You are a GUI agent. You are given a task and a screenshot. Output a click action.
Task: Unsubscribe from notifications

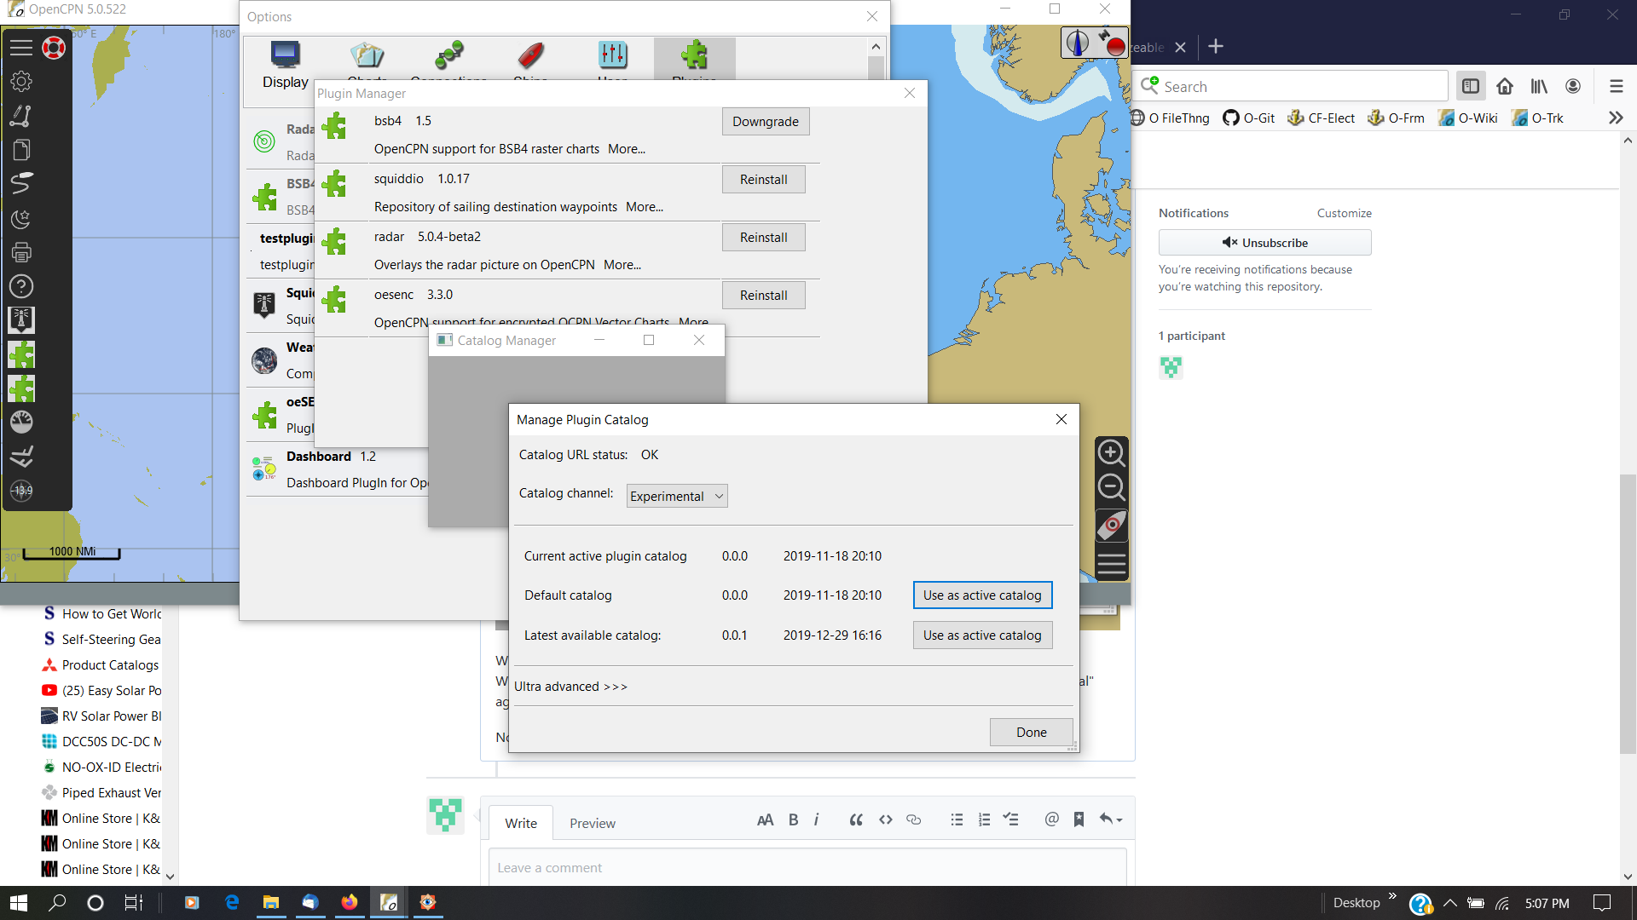click(x=1264, y=243)
